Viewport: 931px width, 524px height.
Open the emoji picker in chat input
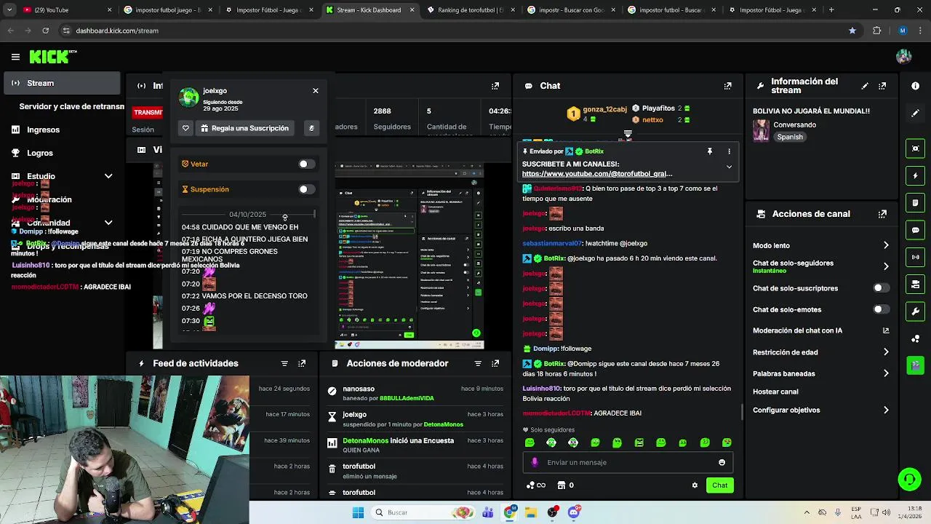(722, 462)
